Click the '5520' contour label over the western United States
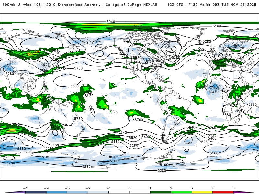Viewport: 259px width, 194px height. click(137, 58)
